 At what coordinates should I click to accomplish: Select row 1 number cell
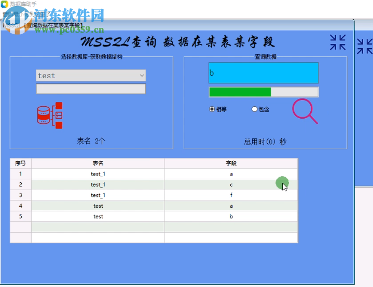[x=20, y=174]
